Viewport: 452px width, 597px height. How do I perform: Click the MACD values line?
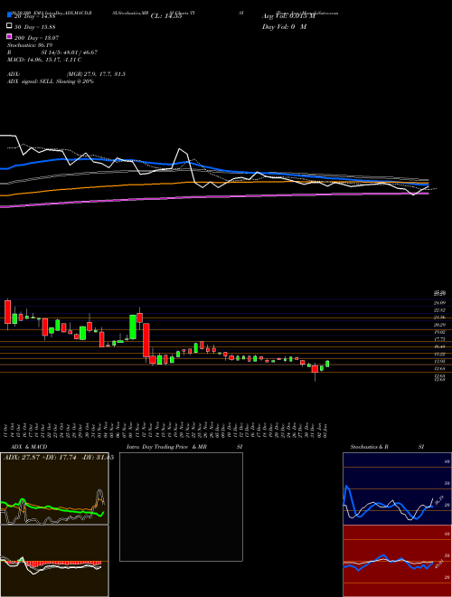point(44,60)
